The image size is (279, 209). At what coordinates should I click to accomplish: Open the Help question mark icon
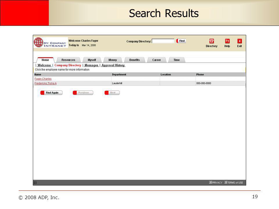227,41
